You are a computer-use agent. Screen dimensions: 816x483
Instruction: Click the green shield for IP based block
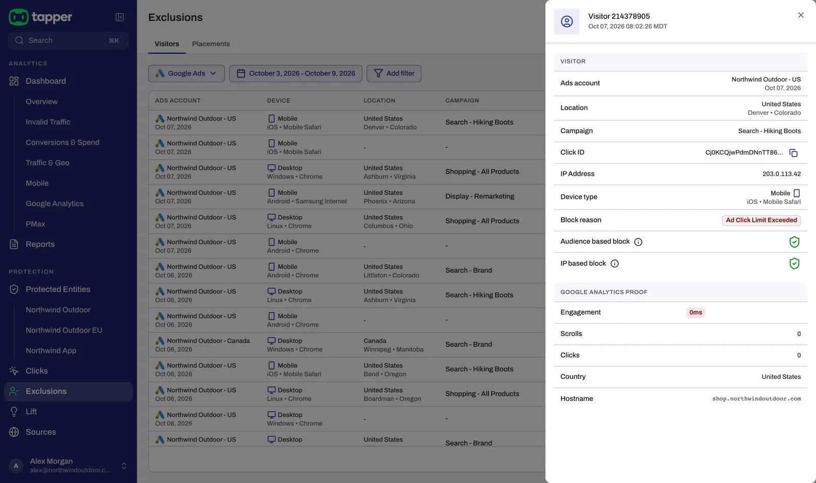(x=794, y=264)
